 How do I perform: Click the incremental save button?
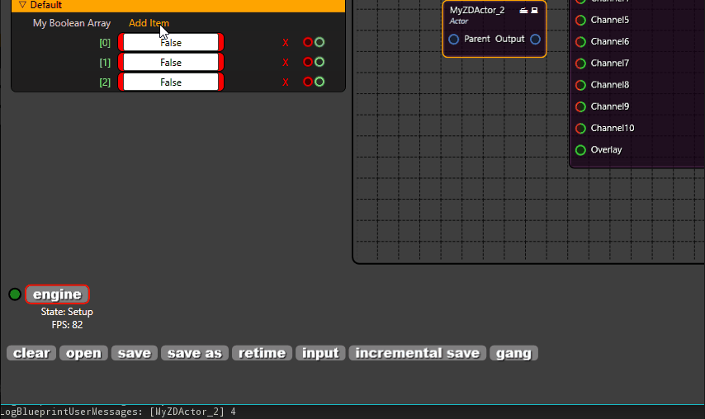(x=417, y=353)
